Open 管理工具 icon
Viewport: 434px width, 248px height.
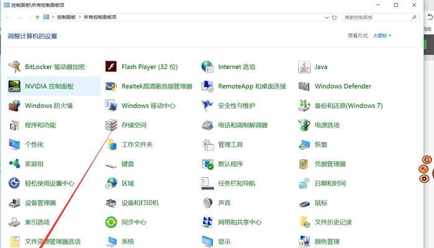pos(208,144)
